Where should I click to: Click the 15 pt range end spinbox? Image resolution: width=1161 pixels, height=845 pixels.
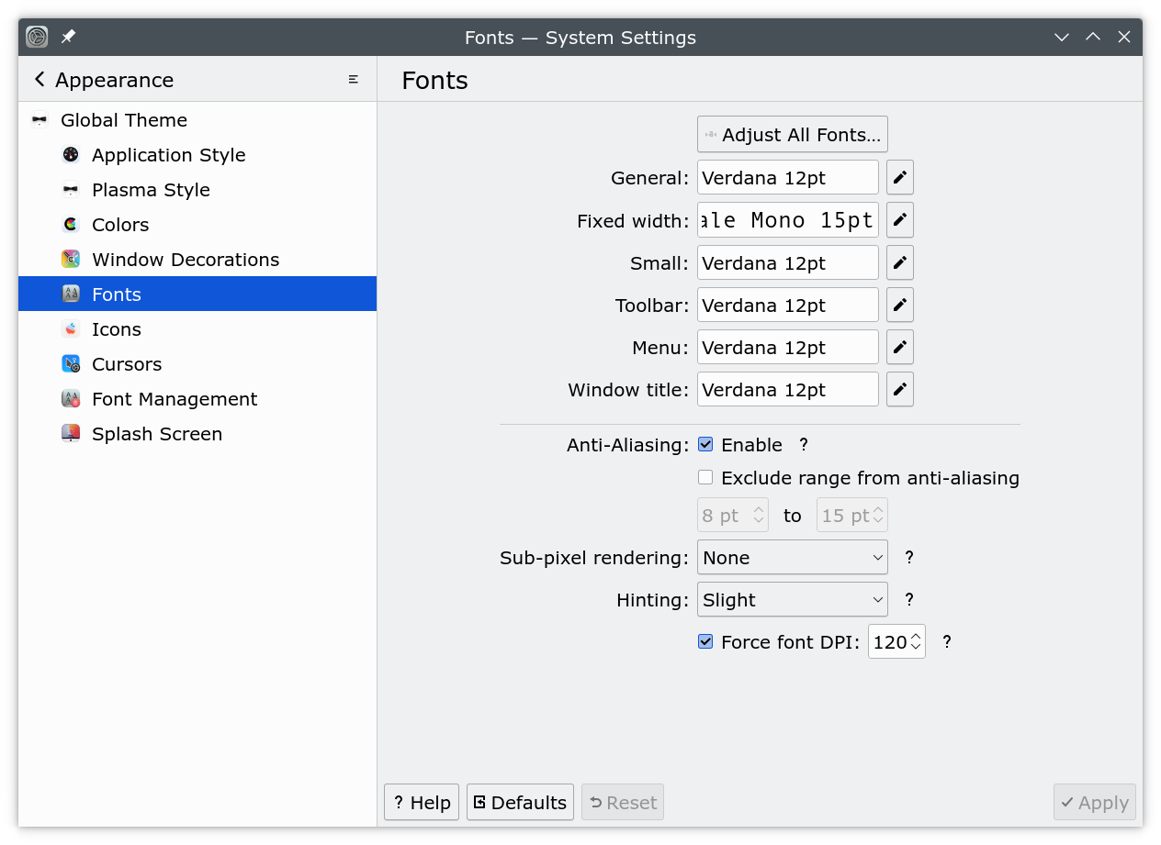(x=852, y=515)
